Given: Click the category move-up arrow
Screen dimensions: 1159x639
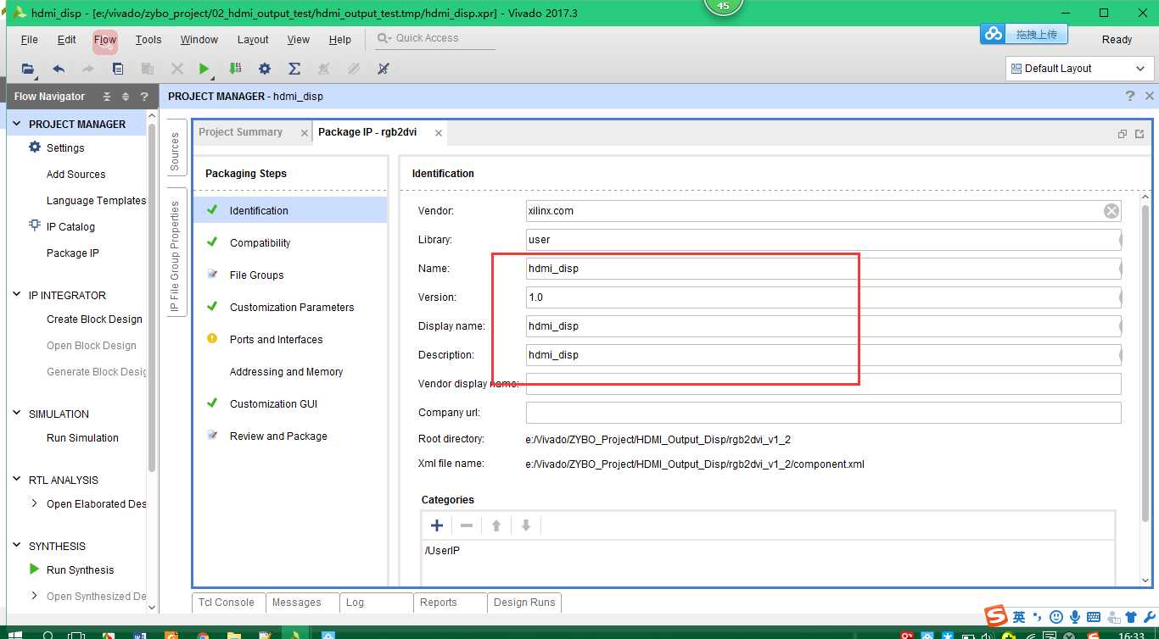Looking at the screenshot, I should [496, 525].
